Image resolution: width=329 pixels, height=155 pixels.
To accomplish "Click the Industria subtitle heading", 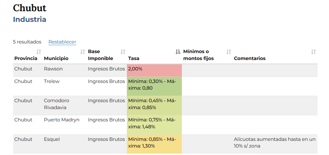I will (30, 19).
